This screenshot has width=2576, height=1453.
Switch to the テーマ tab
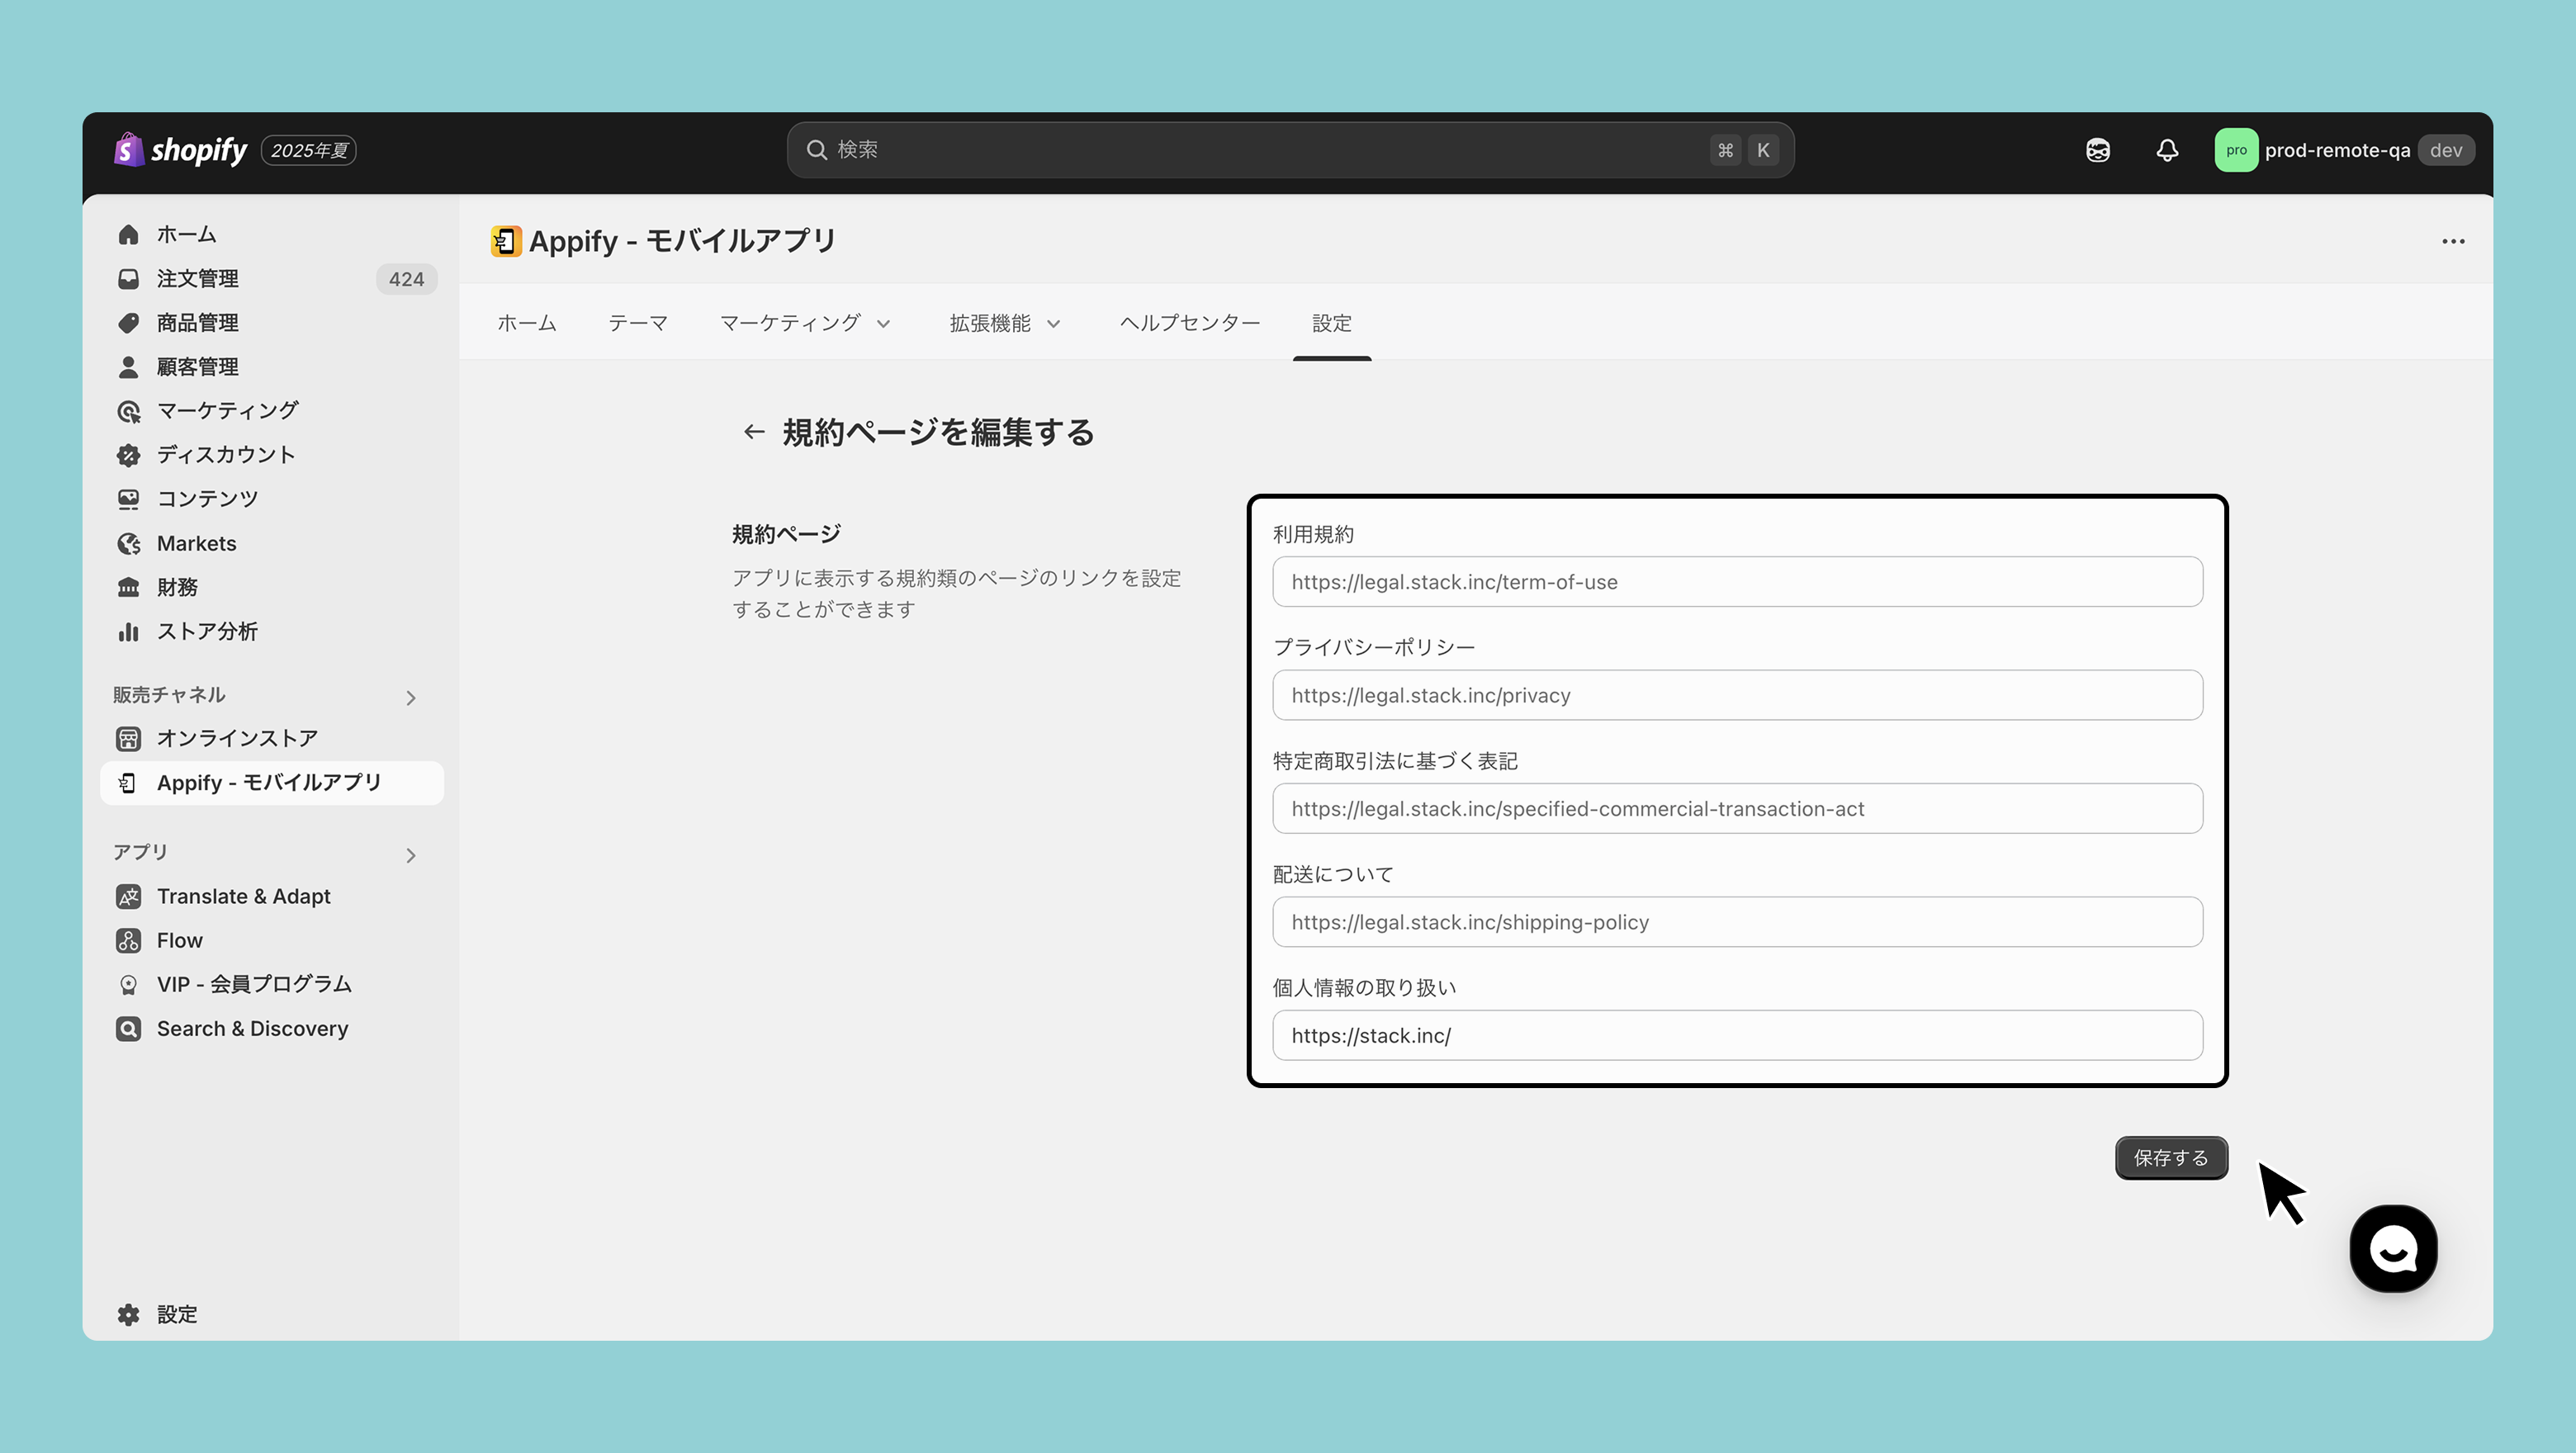click(x=638, y=323)
